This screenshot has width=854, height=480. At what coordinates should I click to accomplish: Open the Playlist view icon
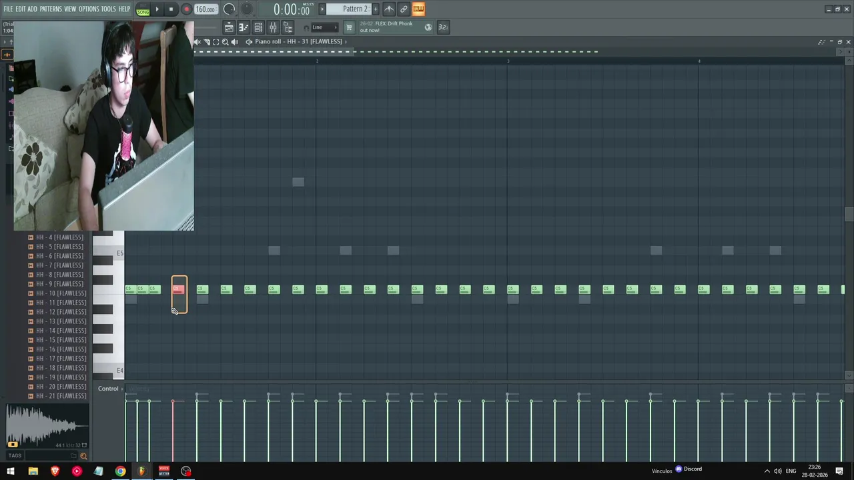229,27
